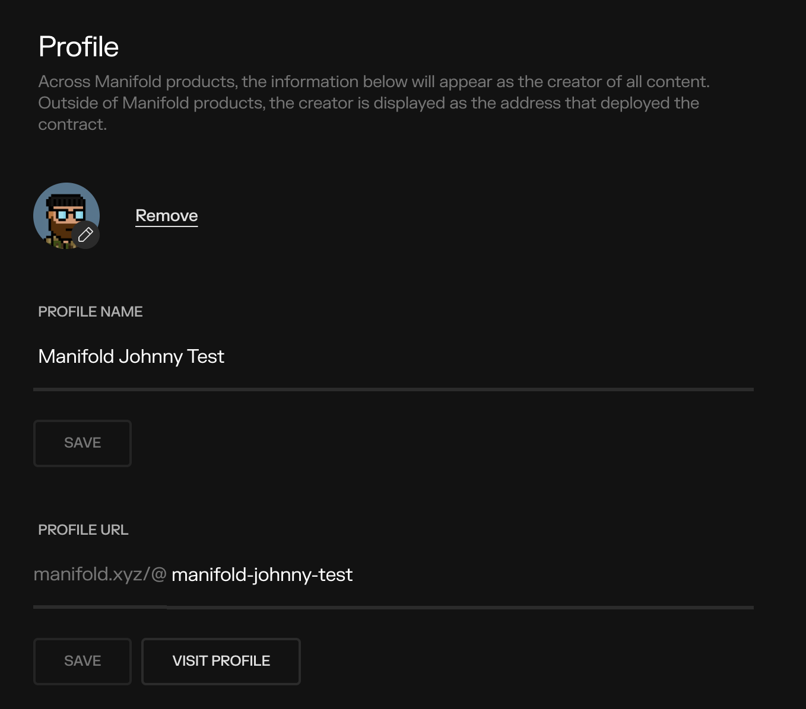Click the manifold.xyz/@ URL prefix
806x709 pixels.
(100, 574)
